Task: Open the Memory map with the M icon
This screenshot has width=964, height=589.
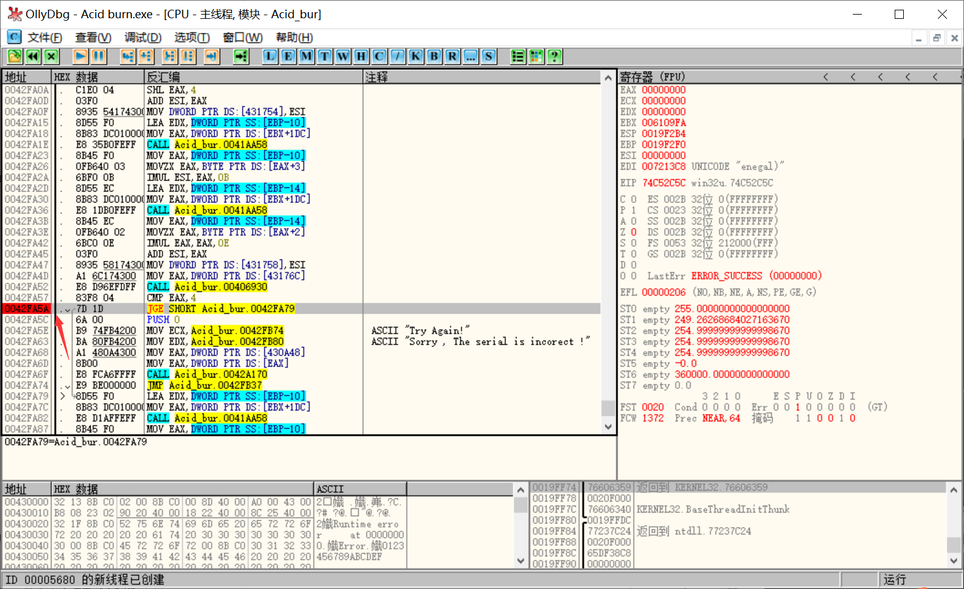Action: coord(306,57)
